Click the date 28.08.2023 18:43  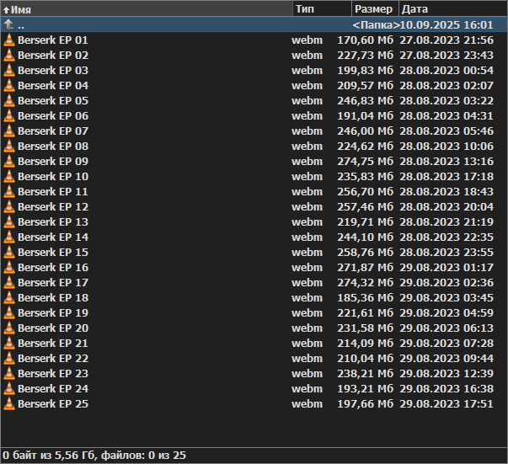[x=447, y=191]
